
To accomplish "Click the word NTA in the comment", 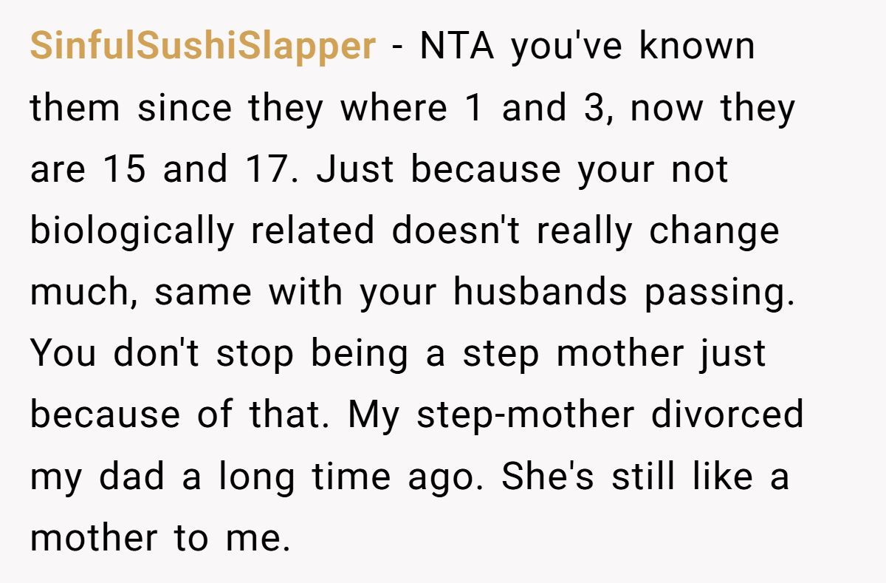I will (459, 47).
